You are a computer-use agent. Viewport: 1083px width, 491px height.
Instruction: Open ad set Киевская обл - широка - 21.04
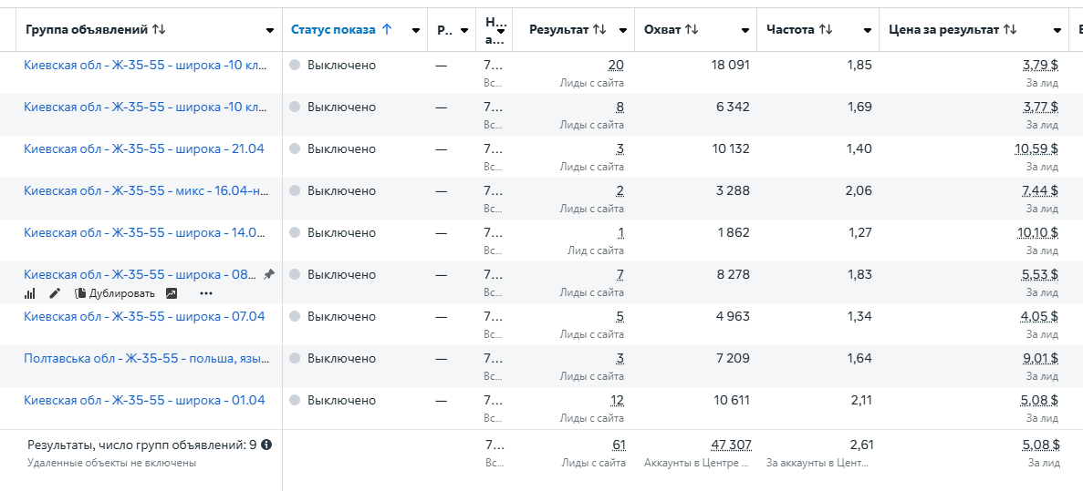(x=143, y=149)
